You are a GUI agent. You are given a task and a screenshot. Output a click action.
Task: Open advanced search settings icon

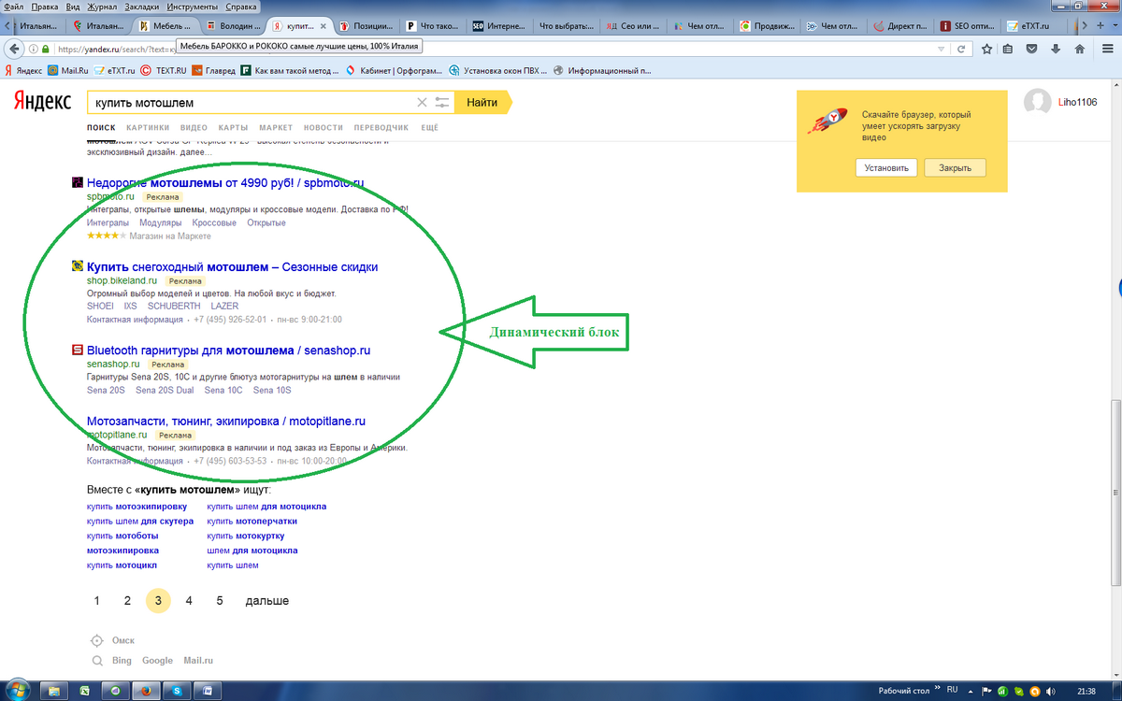(442, 103)
